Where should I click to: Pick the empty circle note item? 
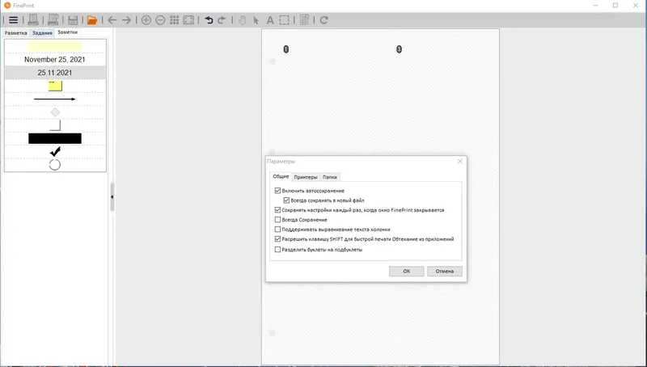click(55, 165)
